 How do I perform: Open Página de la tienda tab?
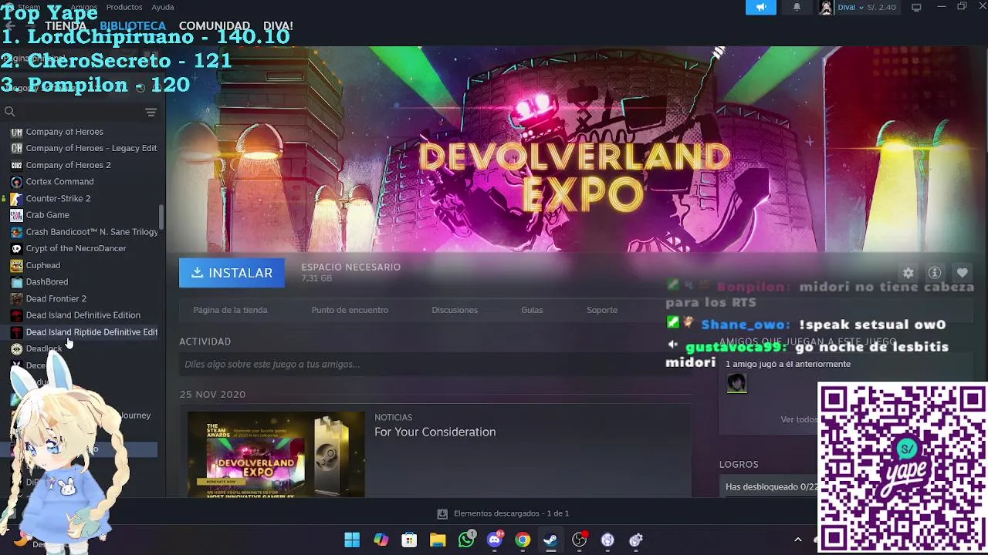point(230,310)
